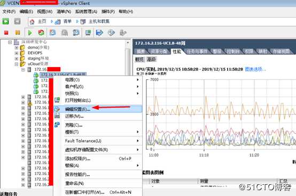Open the 文件(F) menu
Image resolution: width=296 pixels, height=196 pixels.
9,12
